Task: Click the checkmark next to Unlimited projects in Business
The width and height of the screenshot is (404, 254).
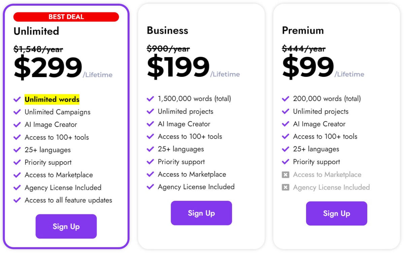Action: point(150,111)
